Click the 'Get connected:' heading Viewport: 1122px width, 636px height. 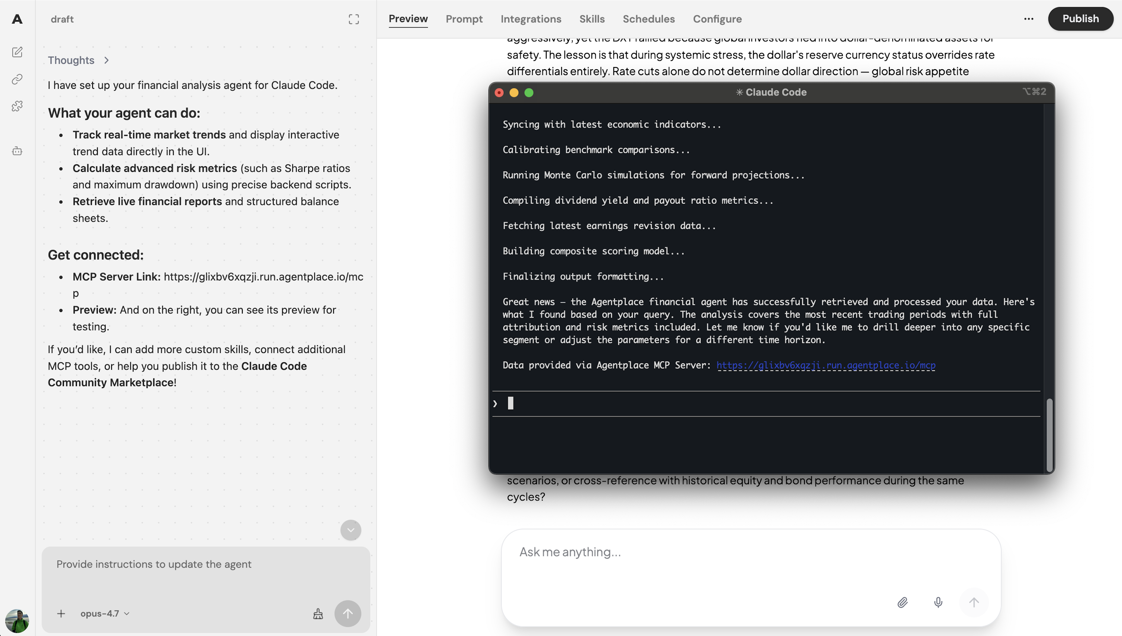(96, 255)
